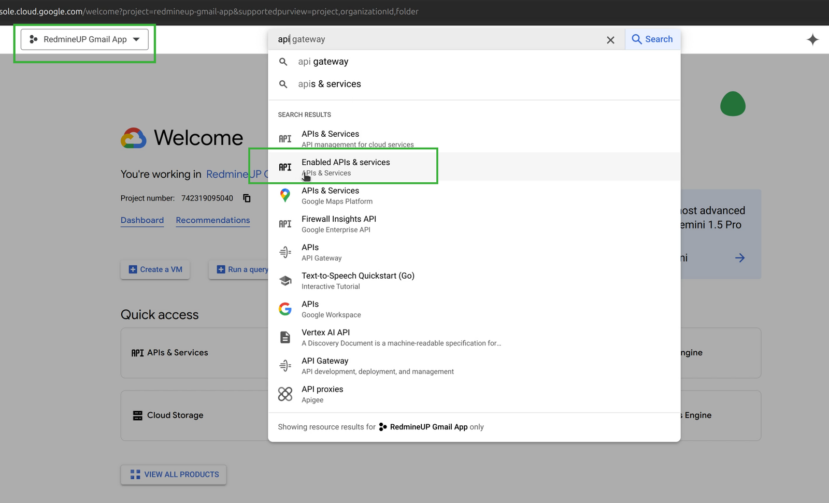
Task: Copy the project number using the copy icon
Action: click(x=247, y=198)
